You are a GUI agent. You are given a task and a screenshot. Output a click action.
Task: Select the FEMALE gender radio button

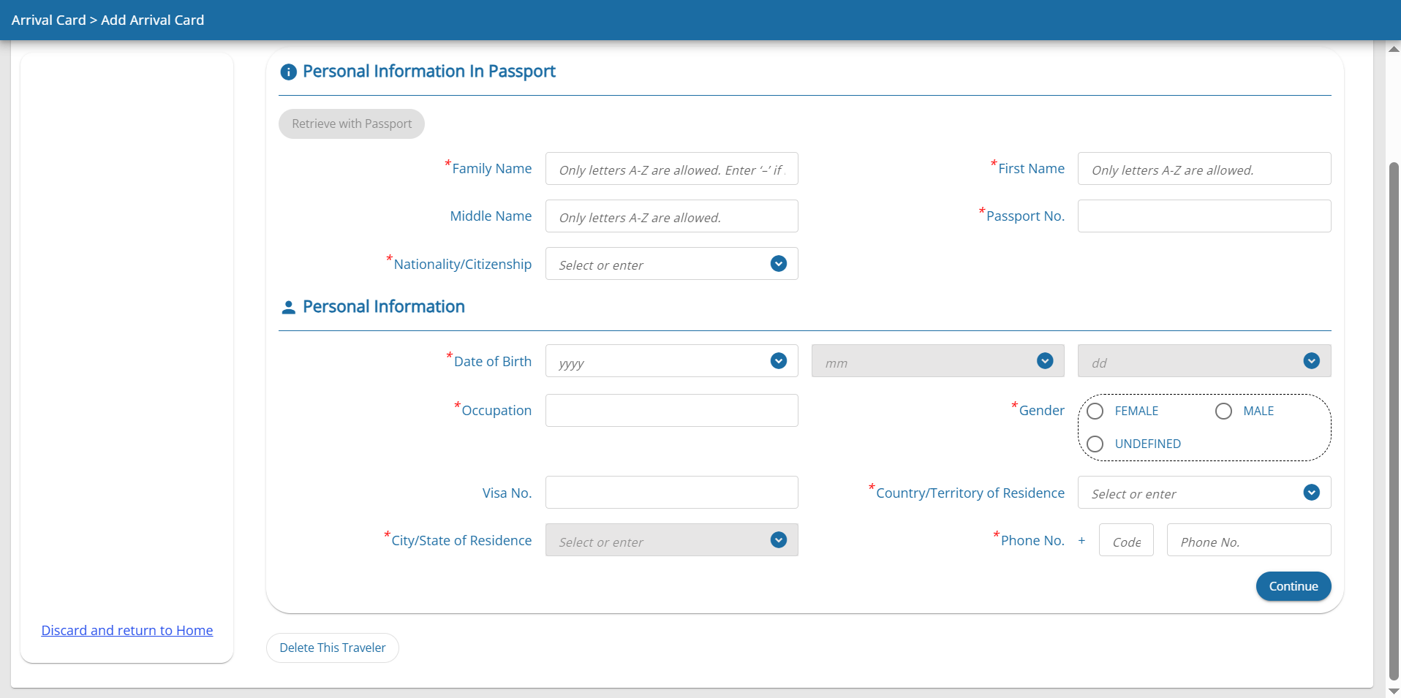(x=1095, y=411)
